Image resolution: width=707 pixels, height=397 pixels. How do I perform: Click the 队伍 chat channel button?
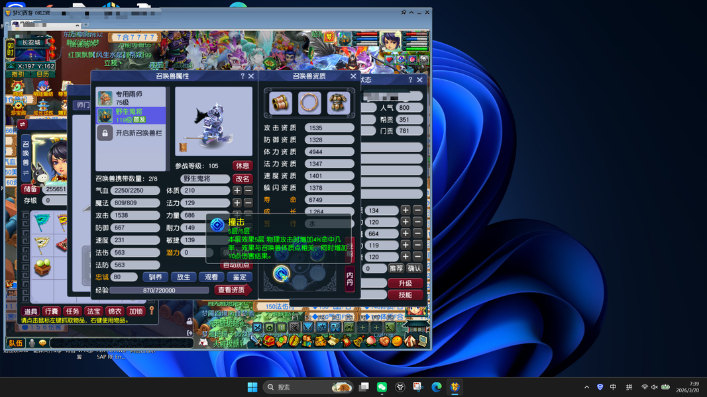16,343
